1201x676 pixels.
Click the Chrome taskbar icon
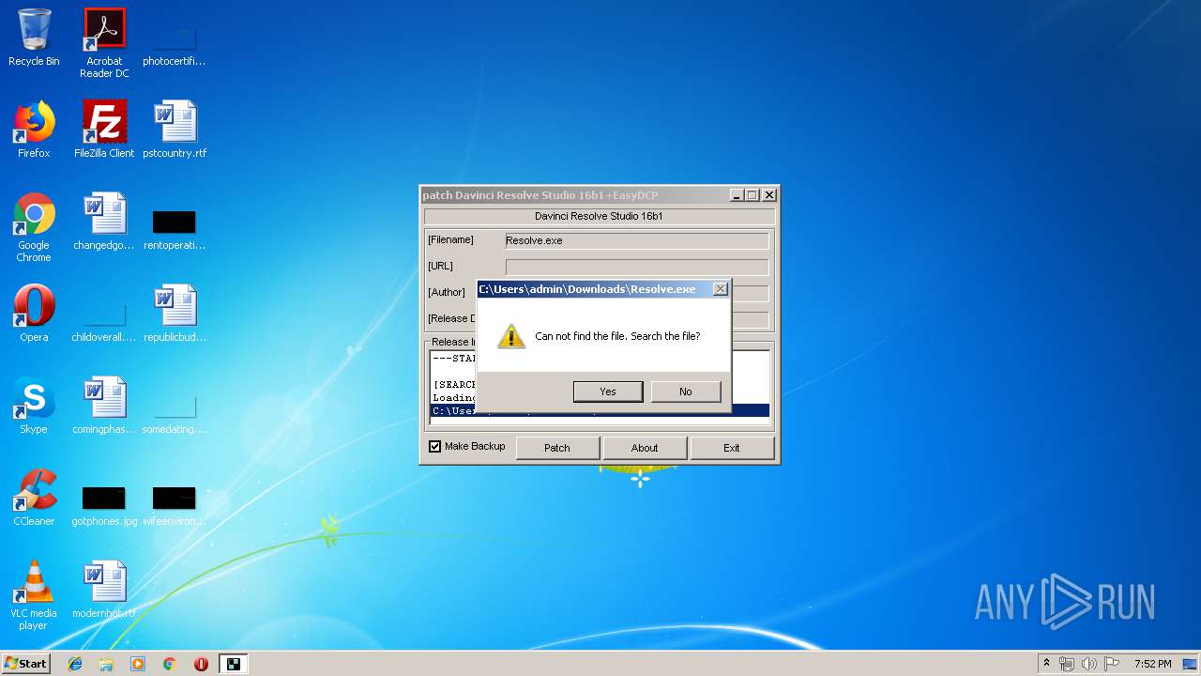pyautogui.click(x=170, y=664)
